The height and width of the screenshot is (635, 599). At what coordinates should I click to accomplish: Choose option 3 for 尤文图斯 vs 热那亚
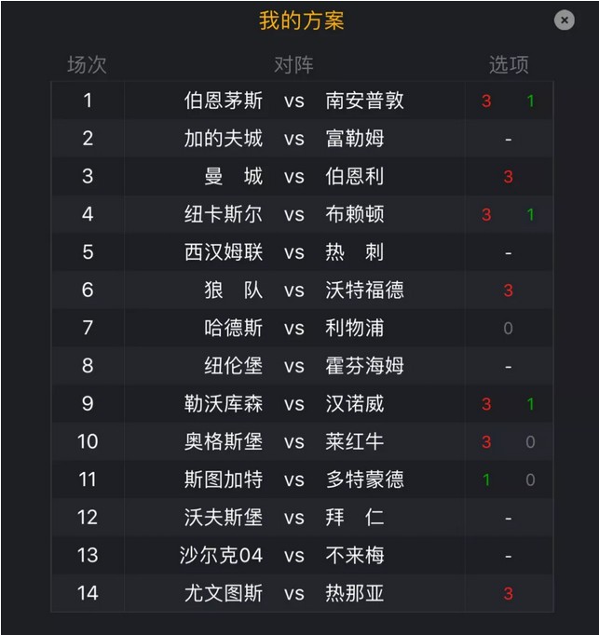point(509,594)
